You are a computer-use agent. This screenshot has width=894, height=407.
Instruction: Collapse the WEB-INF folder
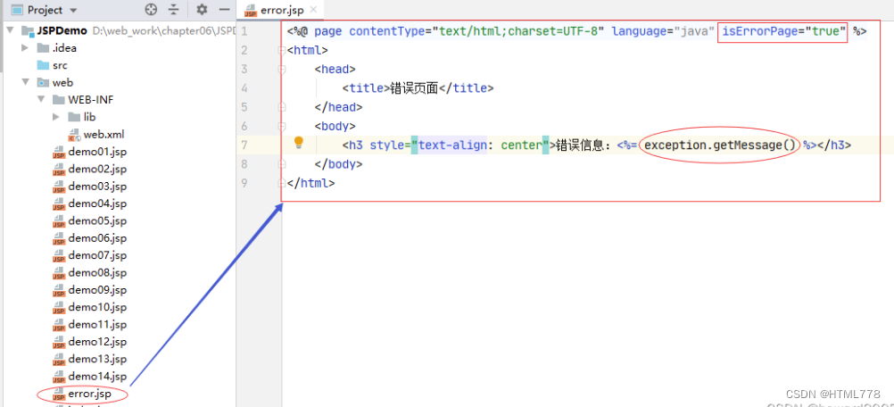pyautogui.click(x=40, y=100)
